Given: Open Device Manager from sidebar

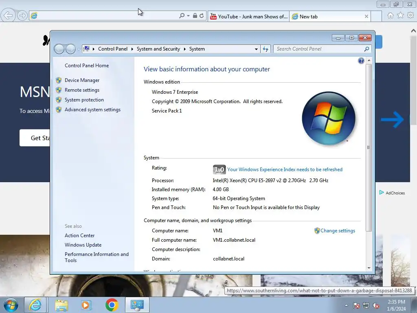Looking at the screenshot, I should coord(82,80).
